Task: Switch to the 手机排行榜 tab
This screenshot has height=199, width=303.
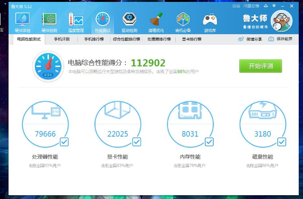Action: click(x=94, y=39)
